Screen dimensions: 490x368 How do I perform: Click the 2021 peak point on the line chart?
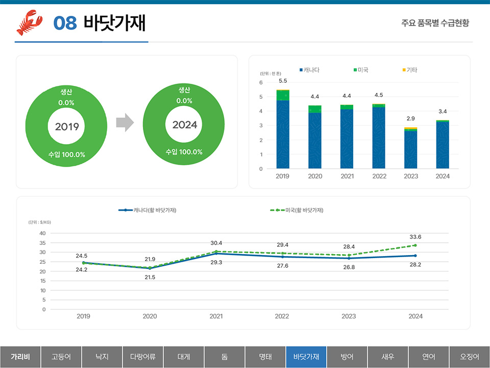(215, 251)
